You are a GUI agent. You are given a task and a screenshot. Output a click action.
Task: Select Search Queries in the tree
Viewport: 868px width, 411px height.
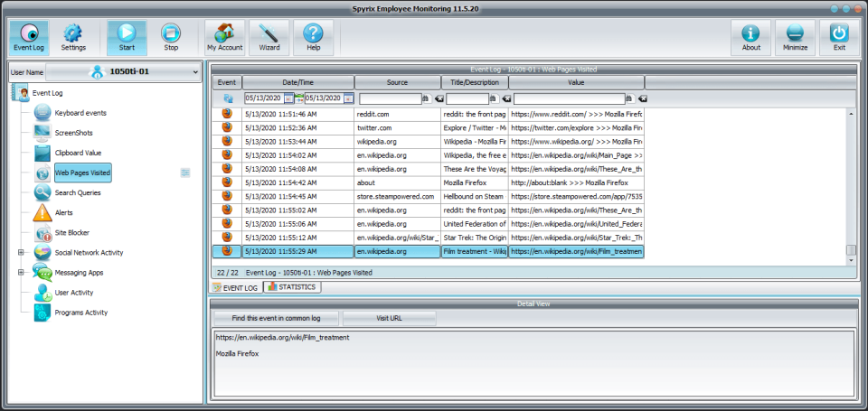(x=78, y=192)
